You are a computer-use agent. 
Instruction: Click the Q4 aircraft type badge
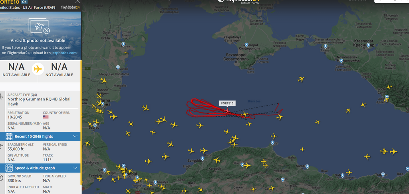pyautogui.click(x=24, y=2)
